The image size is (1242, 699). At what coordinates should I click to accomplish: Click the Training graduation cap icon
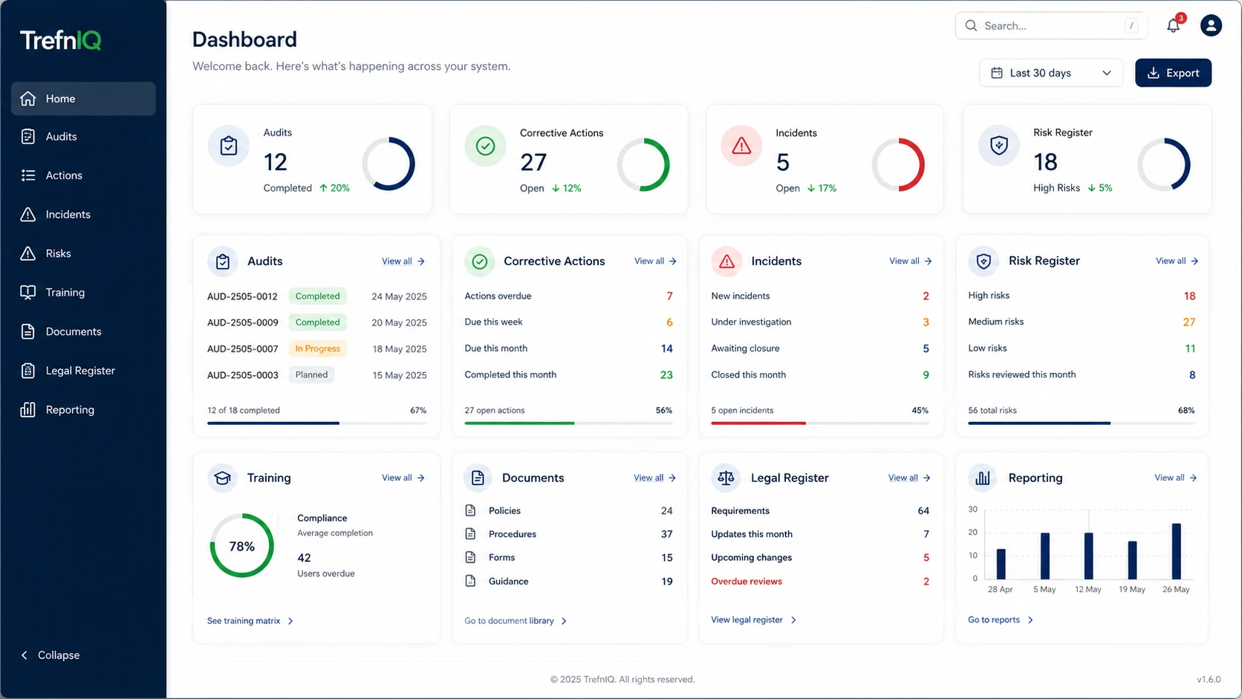(222, 478)
